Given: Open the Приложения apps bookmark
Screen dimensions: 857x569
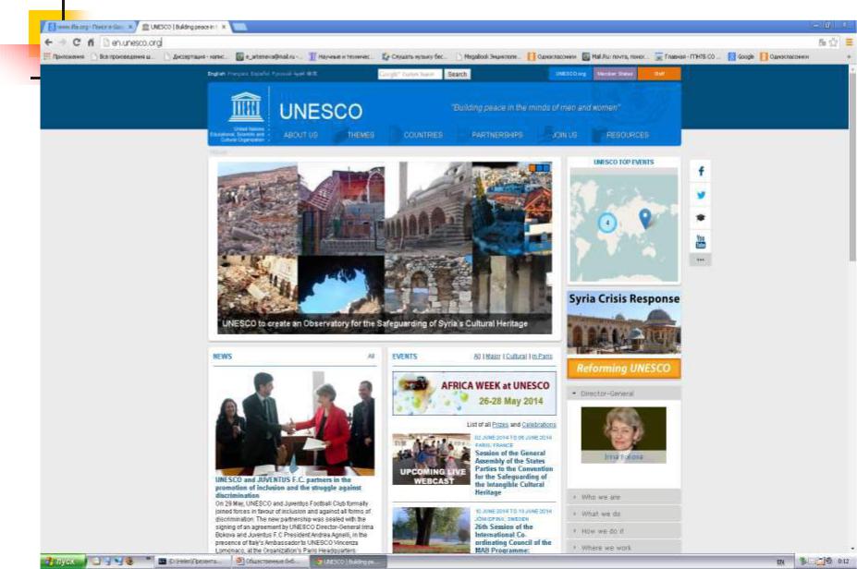Looking at the screenshot, I should click(65, 56).
